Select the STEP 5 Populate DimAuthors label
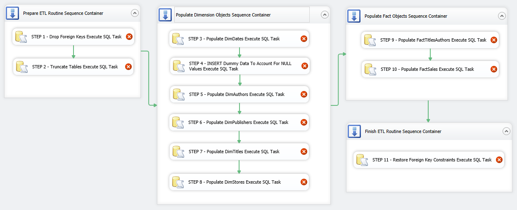The height and width of the screenshot is (210, 517). tap(237, 94)
